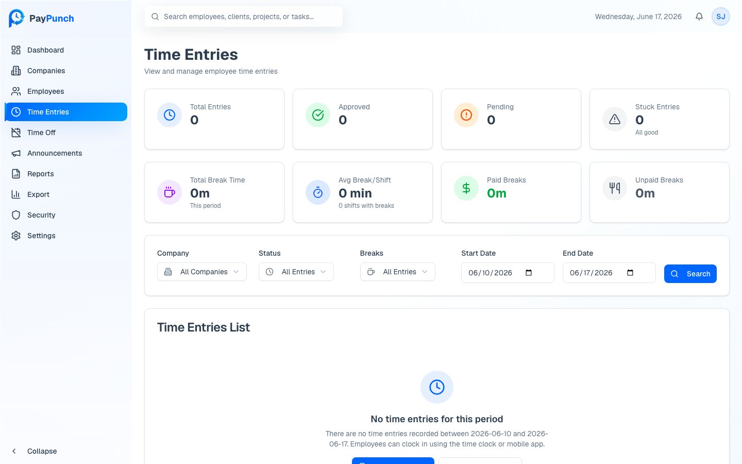Click the Stuck Entries warning triangle icon
The width and height of the screenshot is (742, 464).
pyautogui.click(x=615, y=119)
